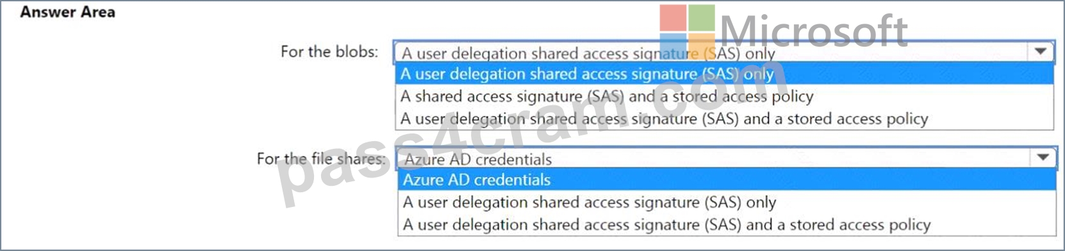Open the blobs dropdown arrow
1065x251 pixels.
click(x=1041, y=52)
